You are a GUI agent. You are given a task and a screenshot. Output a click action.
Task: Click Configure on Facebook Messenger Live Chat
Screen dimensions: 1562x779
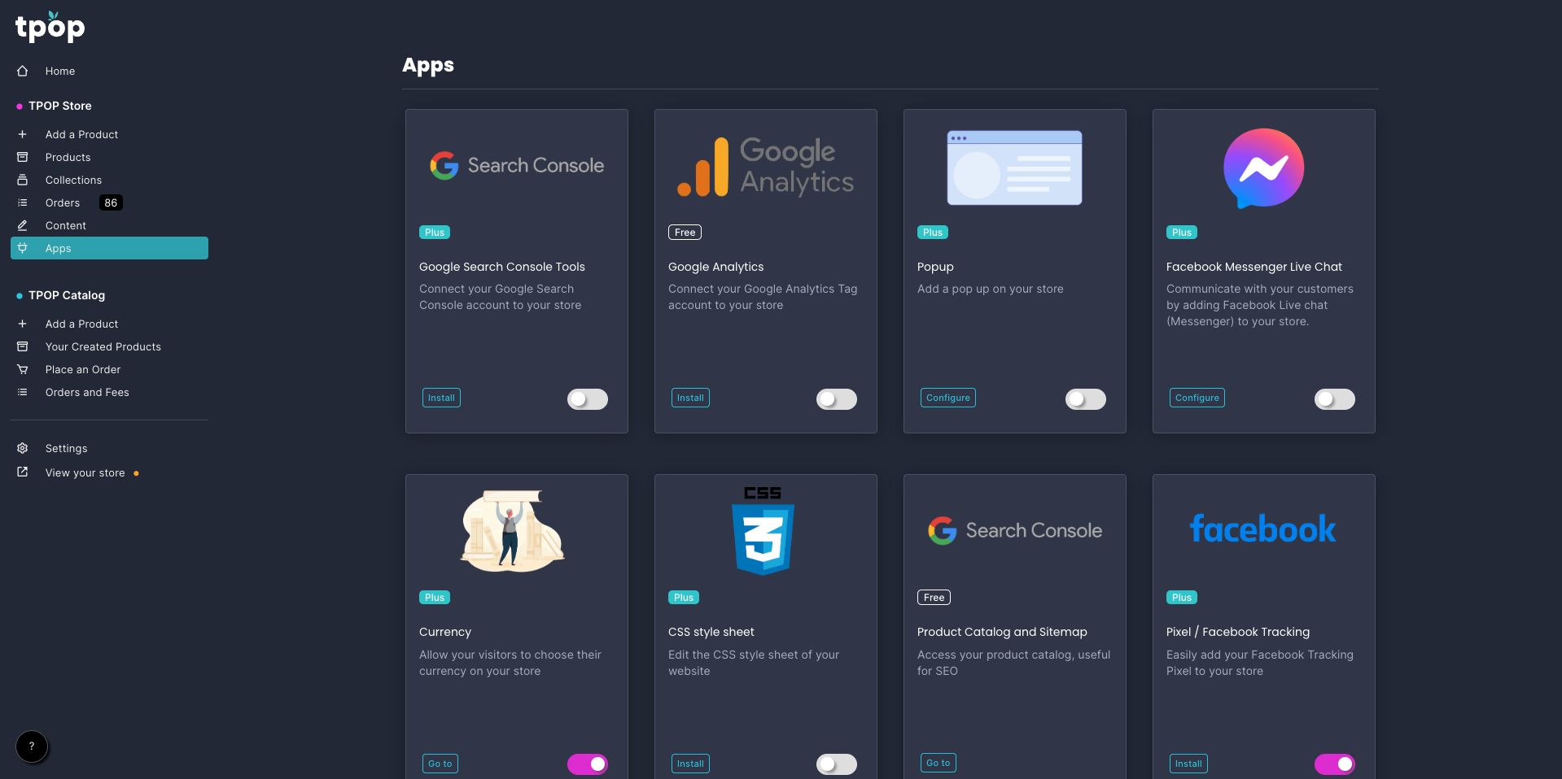point(1197,398)
